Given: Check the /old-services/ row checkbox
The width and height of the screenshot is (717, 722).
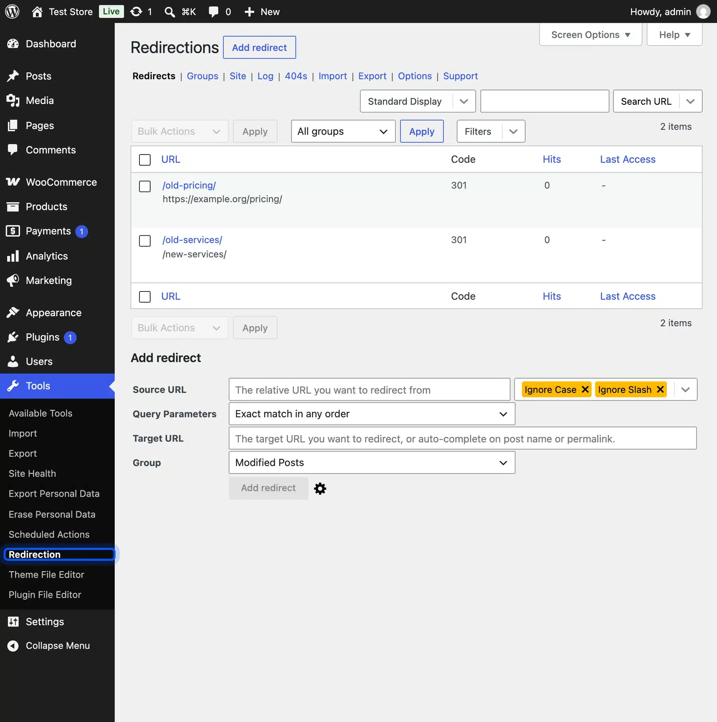Looking at the screenshot, I should 145,241.
